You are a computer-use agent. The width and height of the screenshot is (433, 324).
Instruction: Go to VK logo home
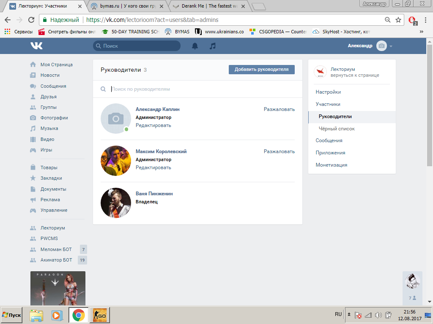(36, 46)
